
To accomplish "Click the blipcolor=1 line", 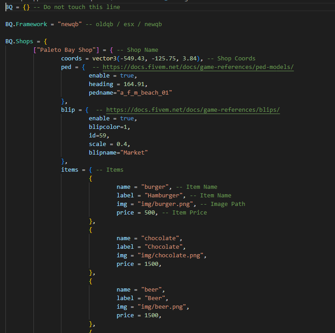I will tap(109, 127).
